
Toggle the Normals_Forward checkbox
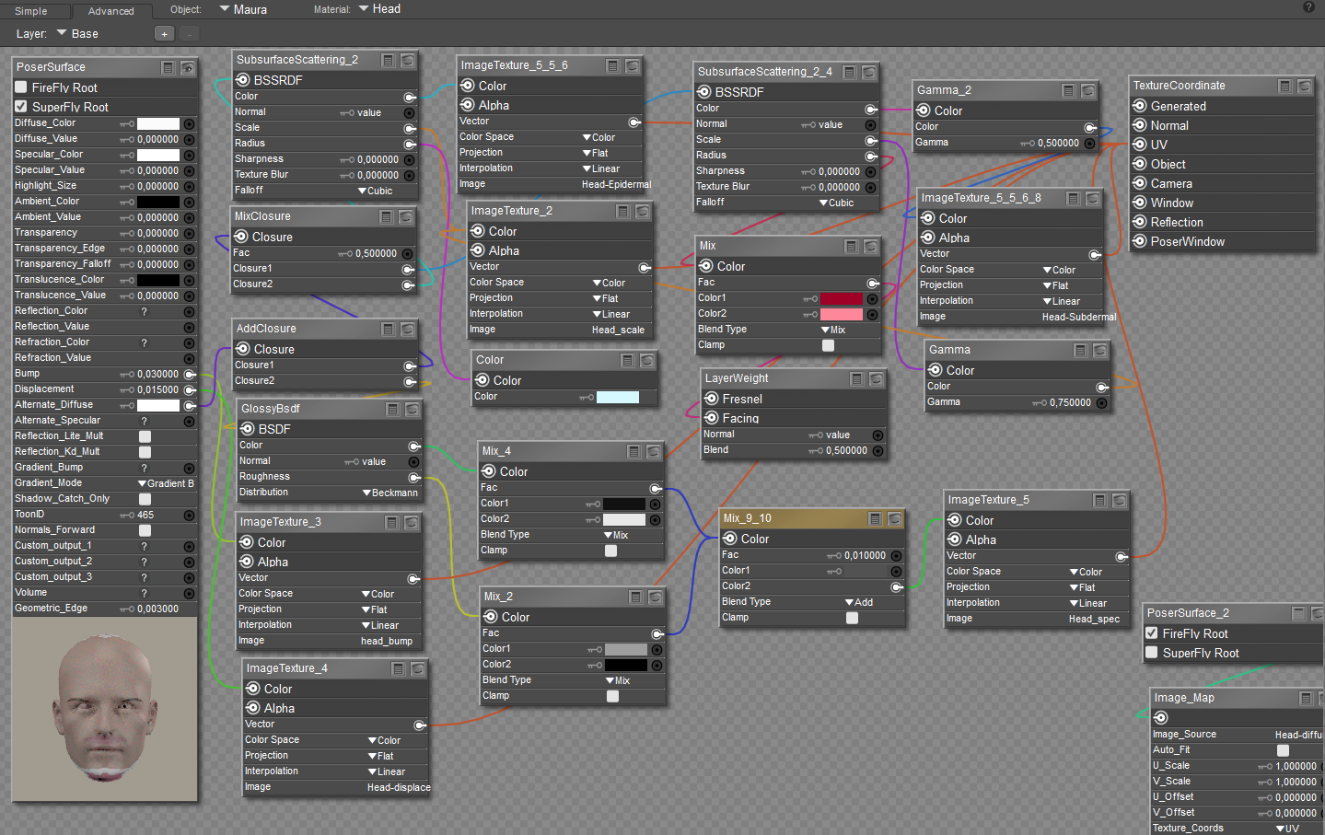click(145, 530)
